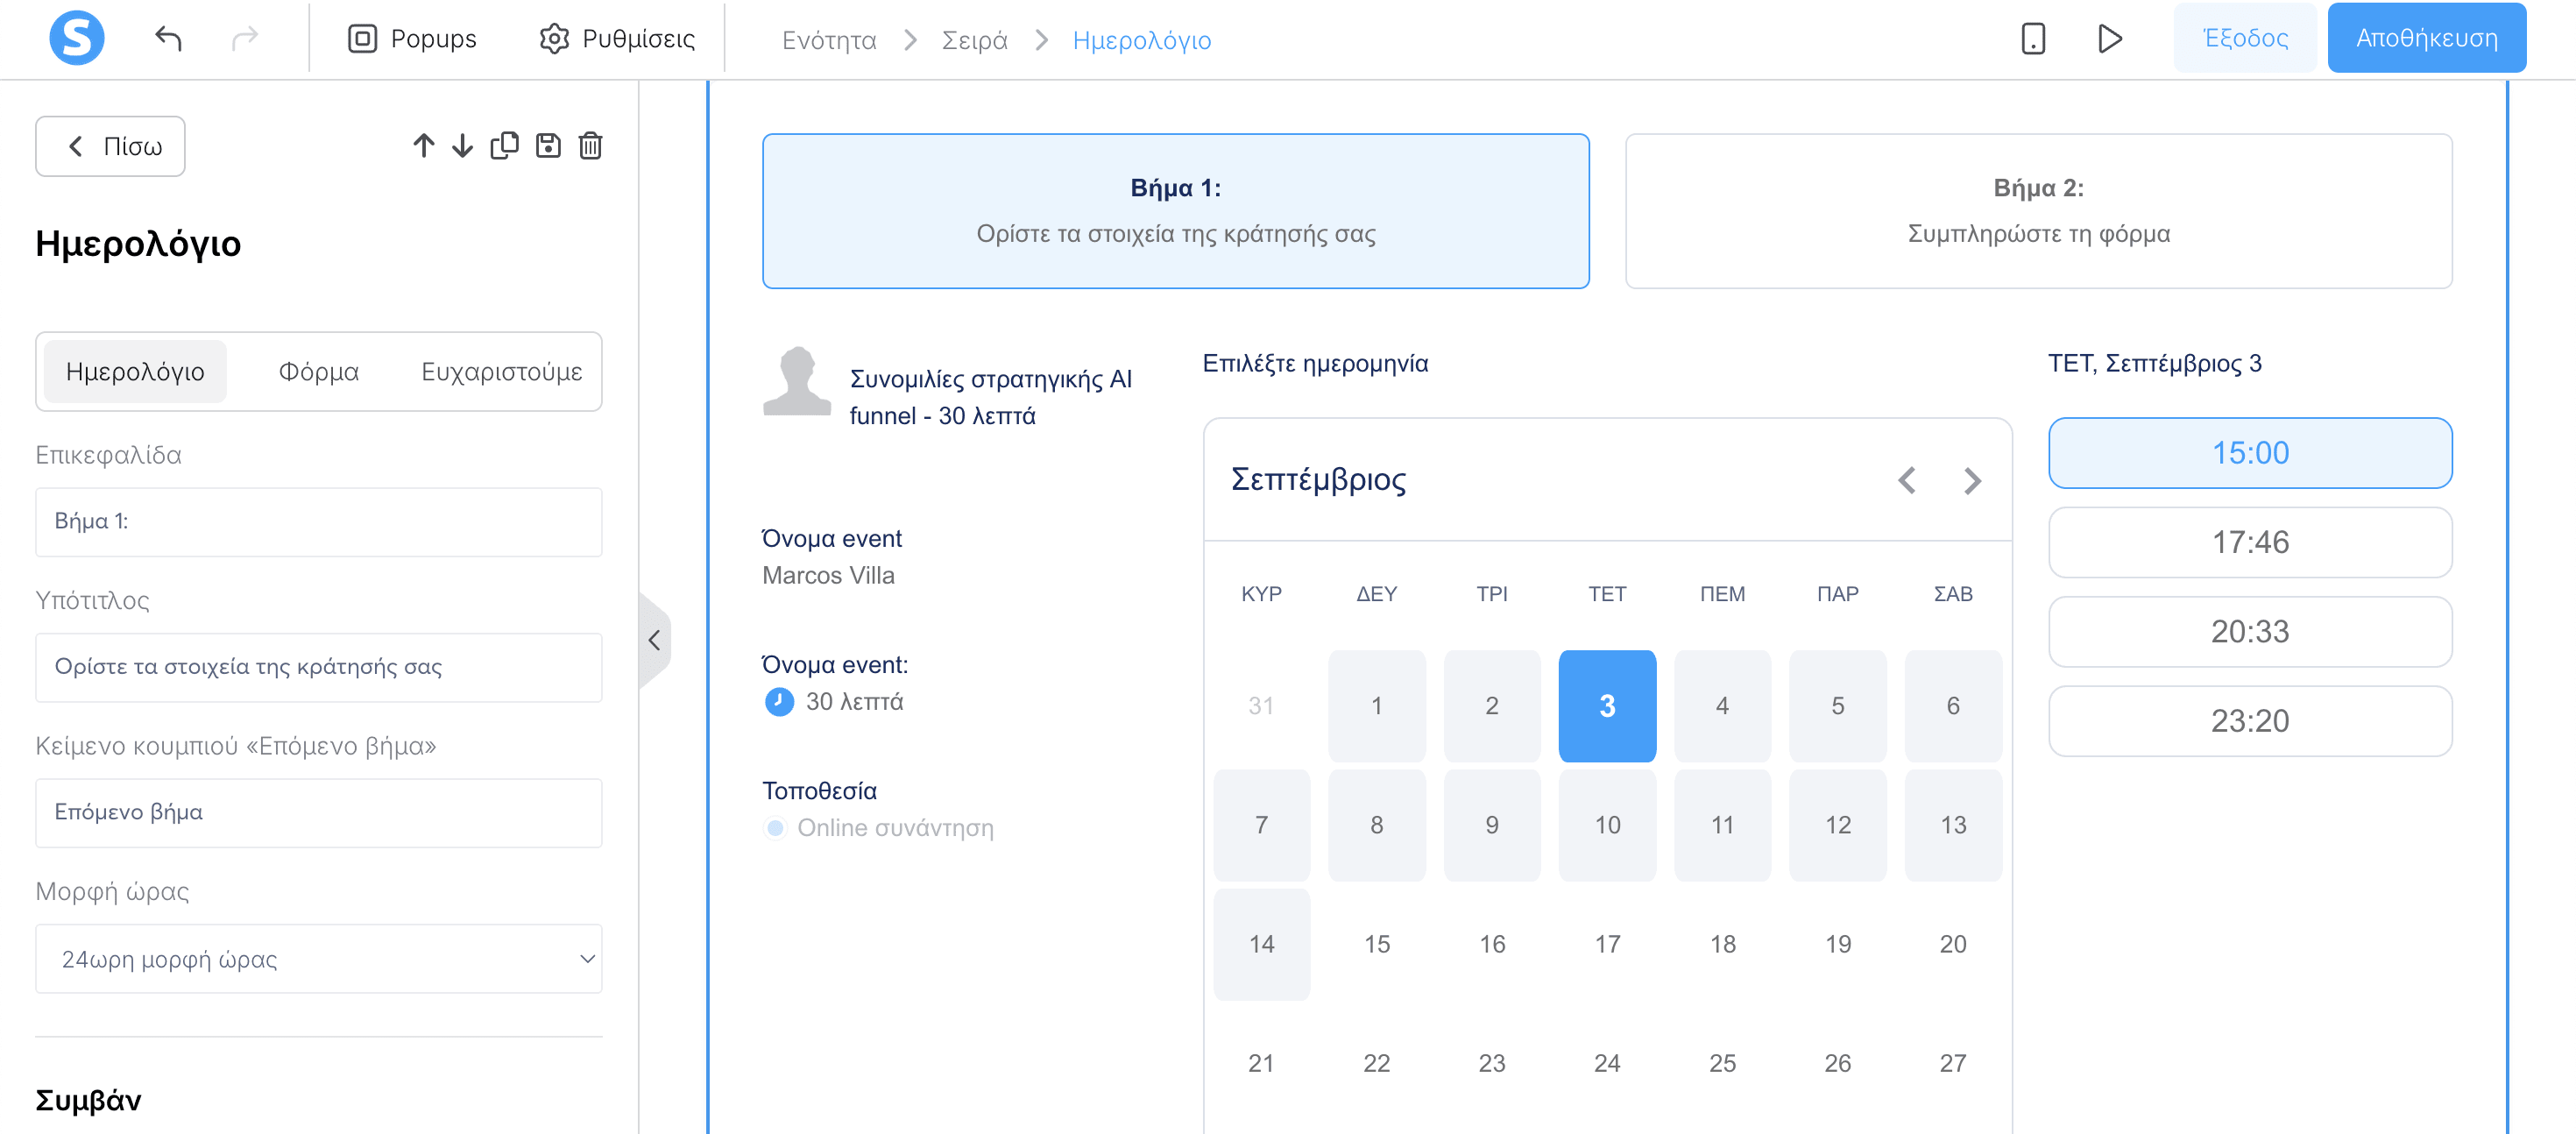This screenshot has width=2576, height=1134.
Task: Open the Σειρά breadcrumb link
Action: click(974, 40)
